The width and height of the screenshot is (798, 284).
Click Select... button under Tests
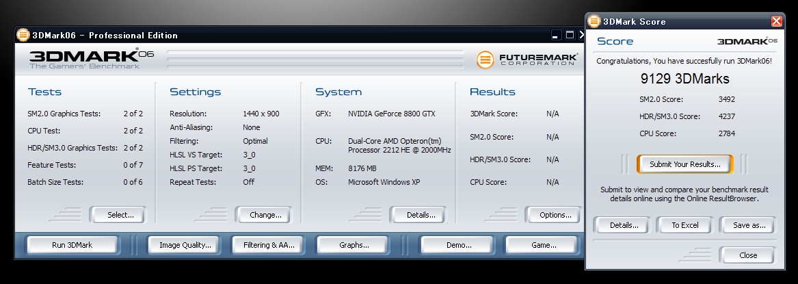[x=118, y=215]
